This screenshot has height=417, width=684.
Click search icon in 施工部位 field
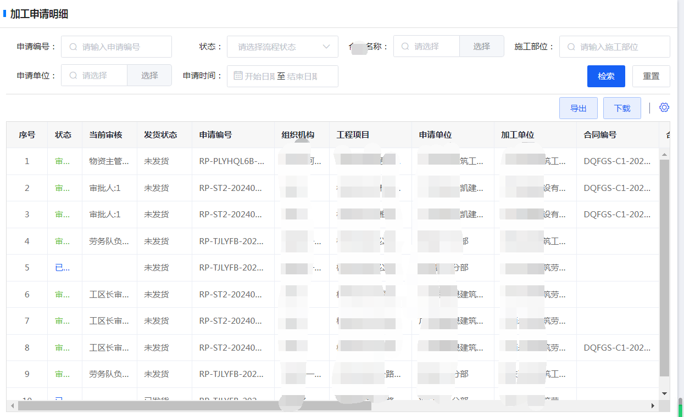click(571, 47)
